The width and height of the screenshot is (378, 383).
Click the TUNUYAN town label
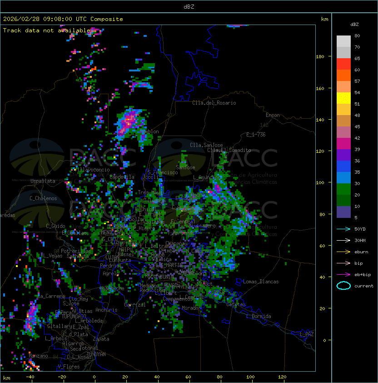pyautogui.click(x=96, y=354)
